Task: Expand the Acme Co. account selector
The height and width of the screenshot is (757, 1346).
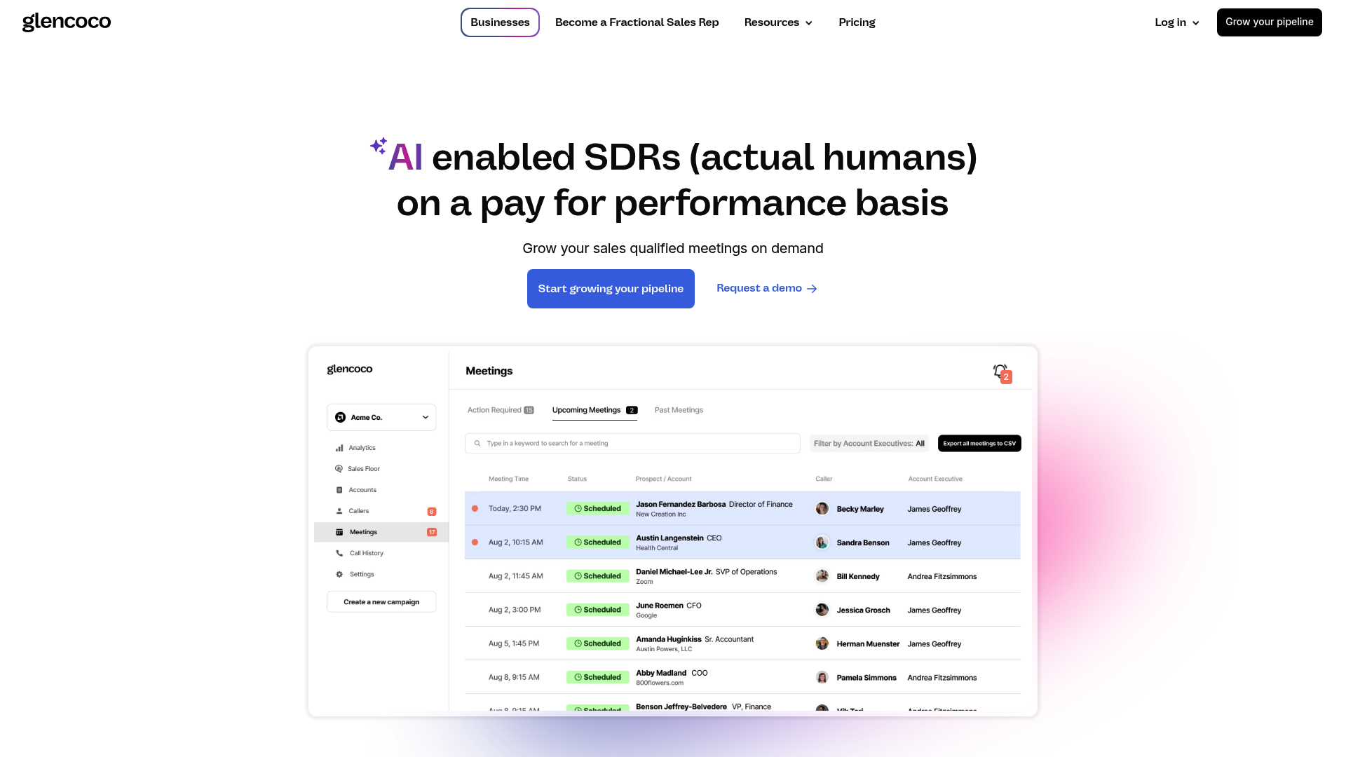Action: click(381, 417)
